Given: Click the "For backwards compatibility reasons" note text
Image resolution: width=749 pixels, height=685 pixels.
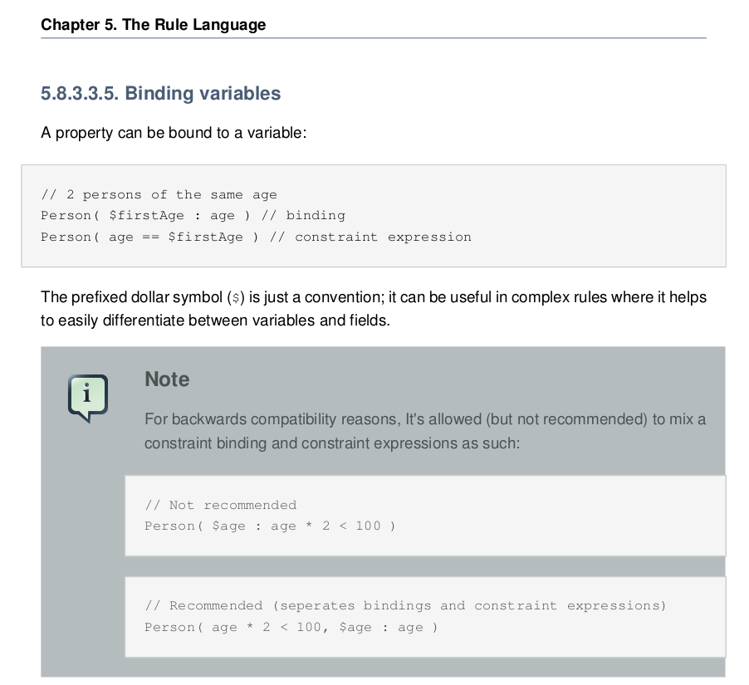Looking at the screenshot, I should tap(424, 419).
